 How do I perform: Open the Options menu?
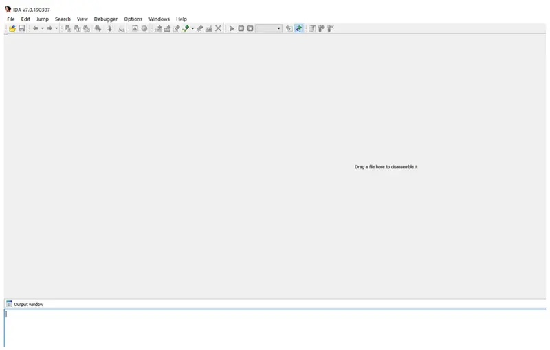click(x=133, y=19)
